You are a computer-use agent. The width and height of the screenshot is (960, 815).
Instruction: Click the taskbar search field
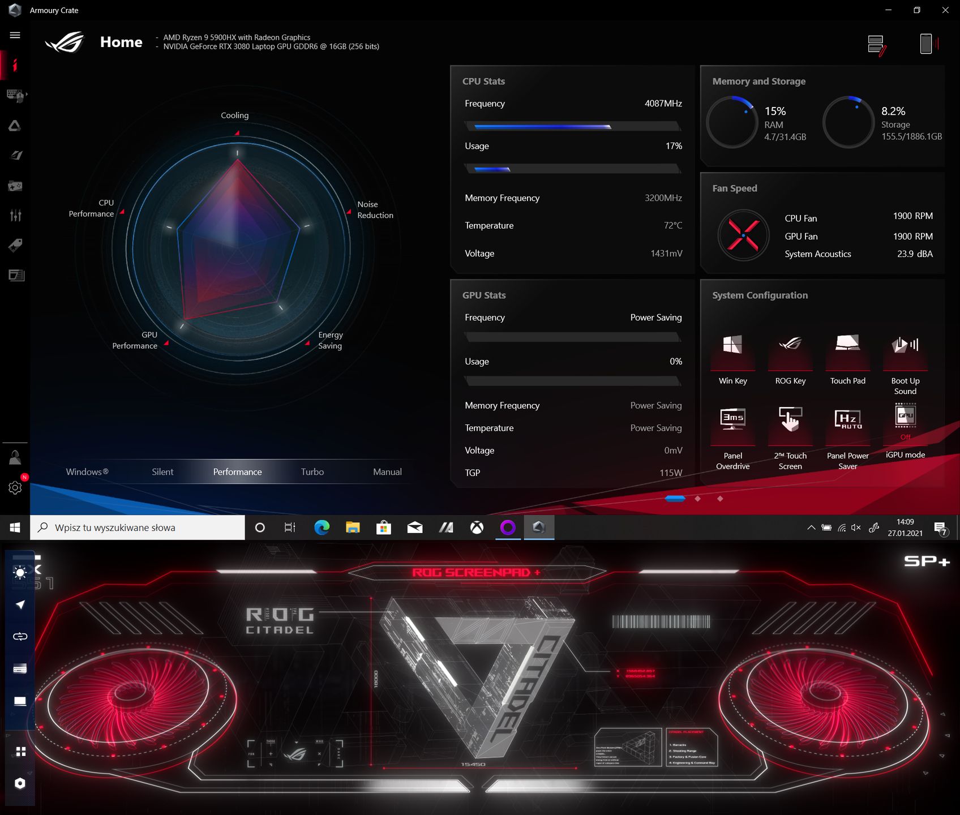(138, 527)
